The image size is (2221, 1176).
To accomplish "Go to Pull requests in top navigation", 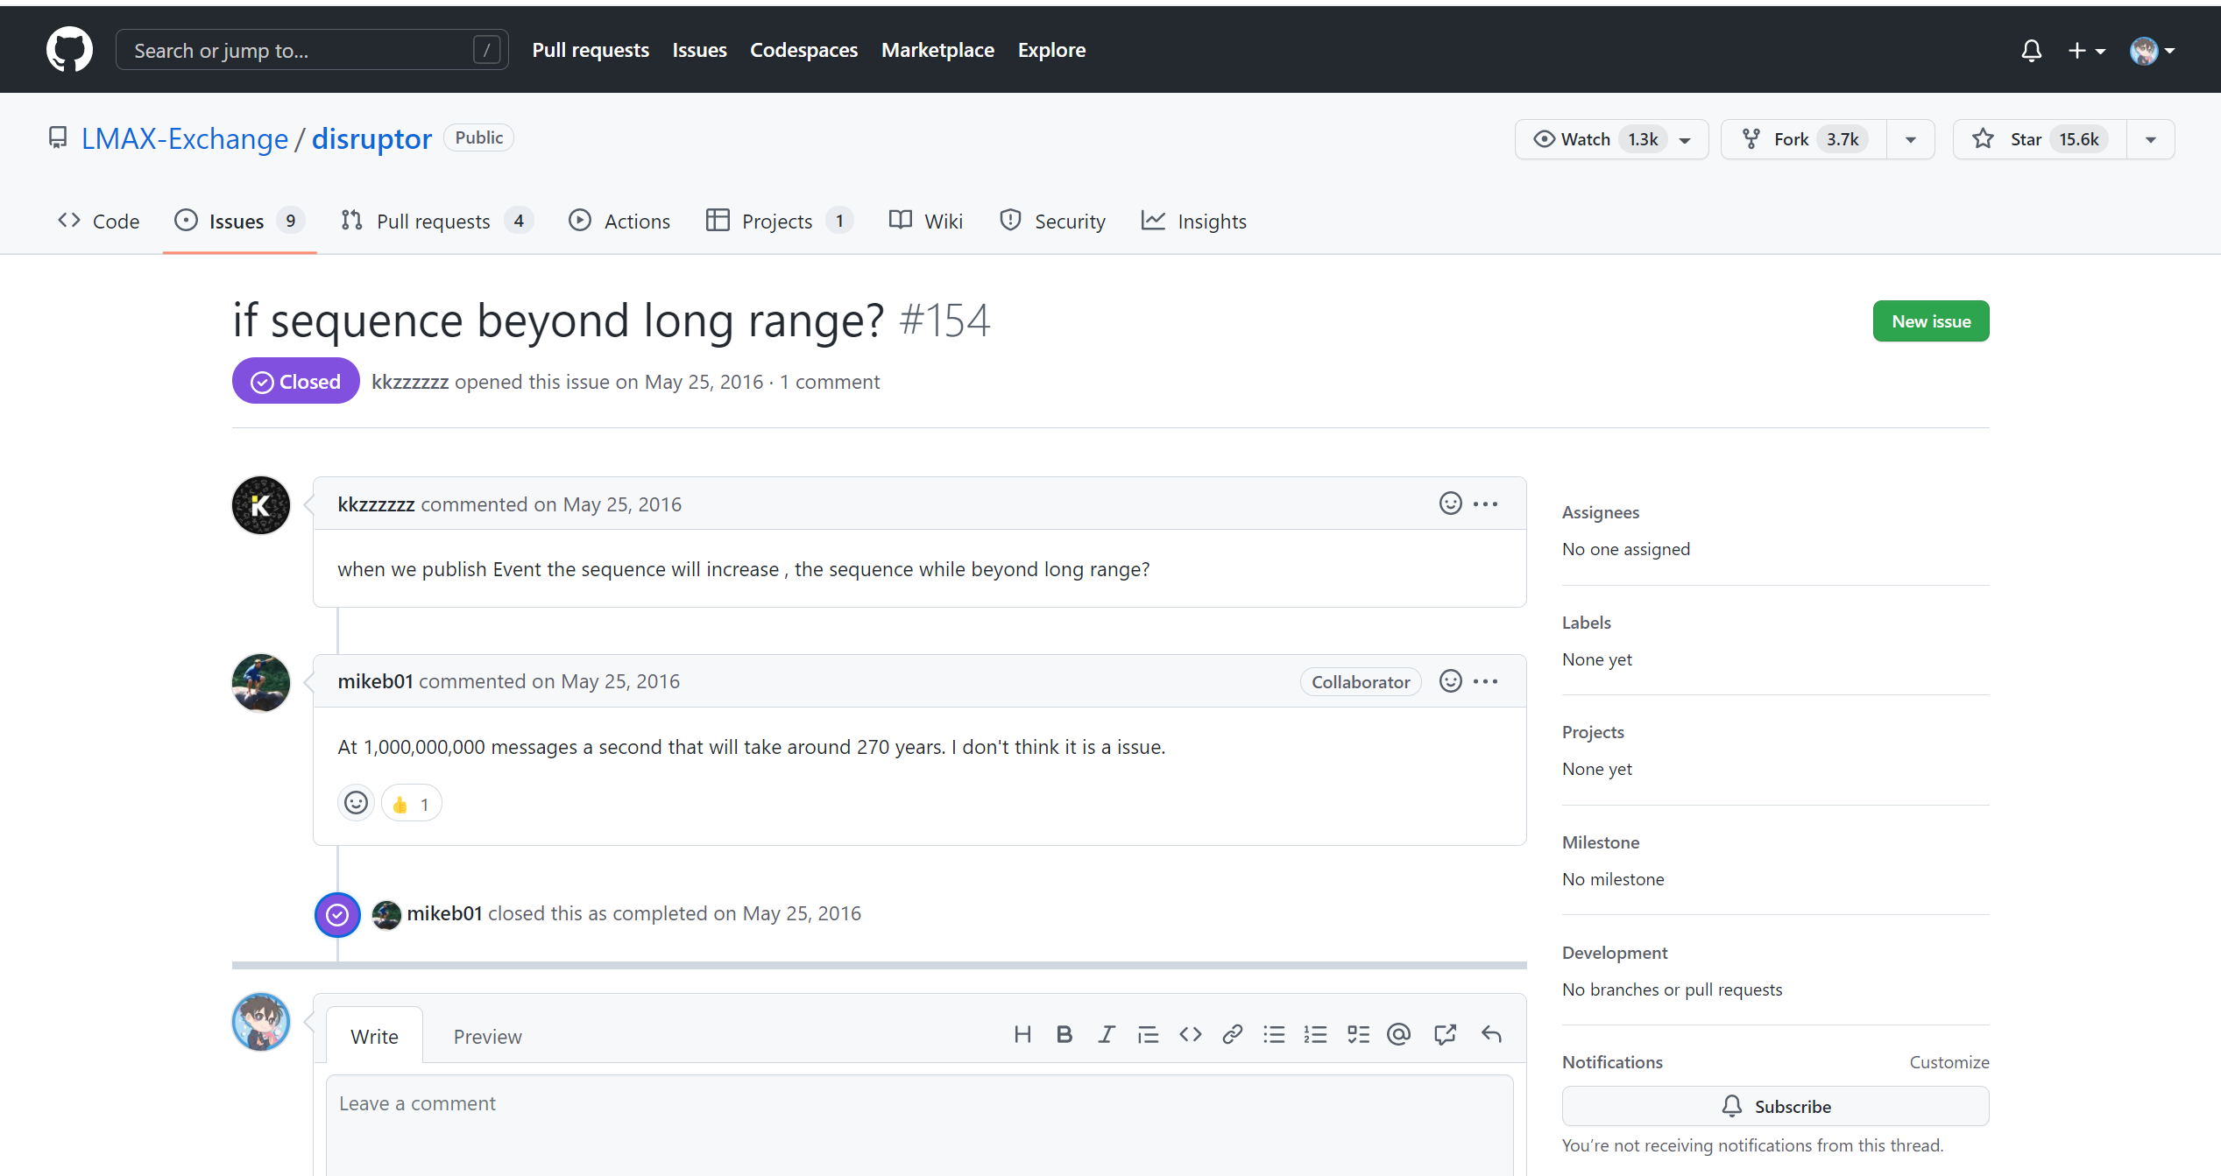I will tap(591, 50).
